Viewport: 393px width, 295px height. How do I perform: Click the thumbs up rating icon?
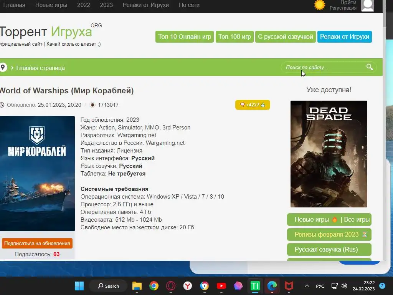[x=263, y=105]
